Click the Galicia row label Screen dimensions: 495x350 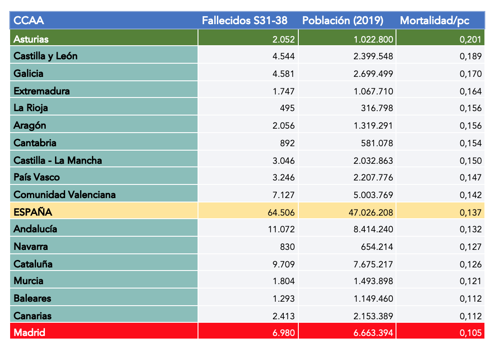click(29, 73)
